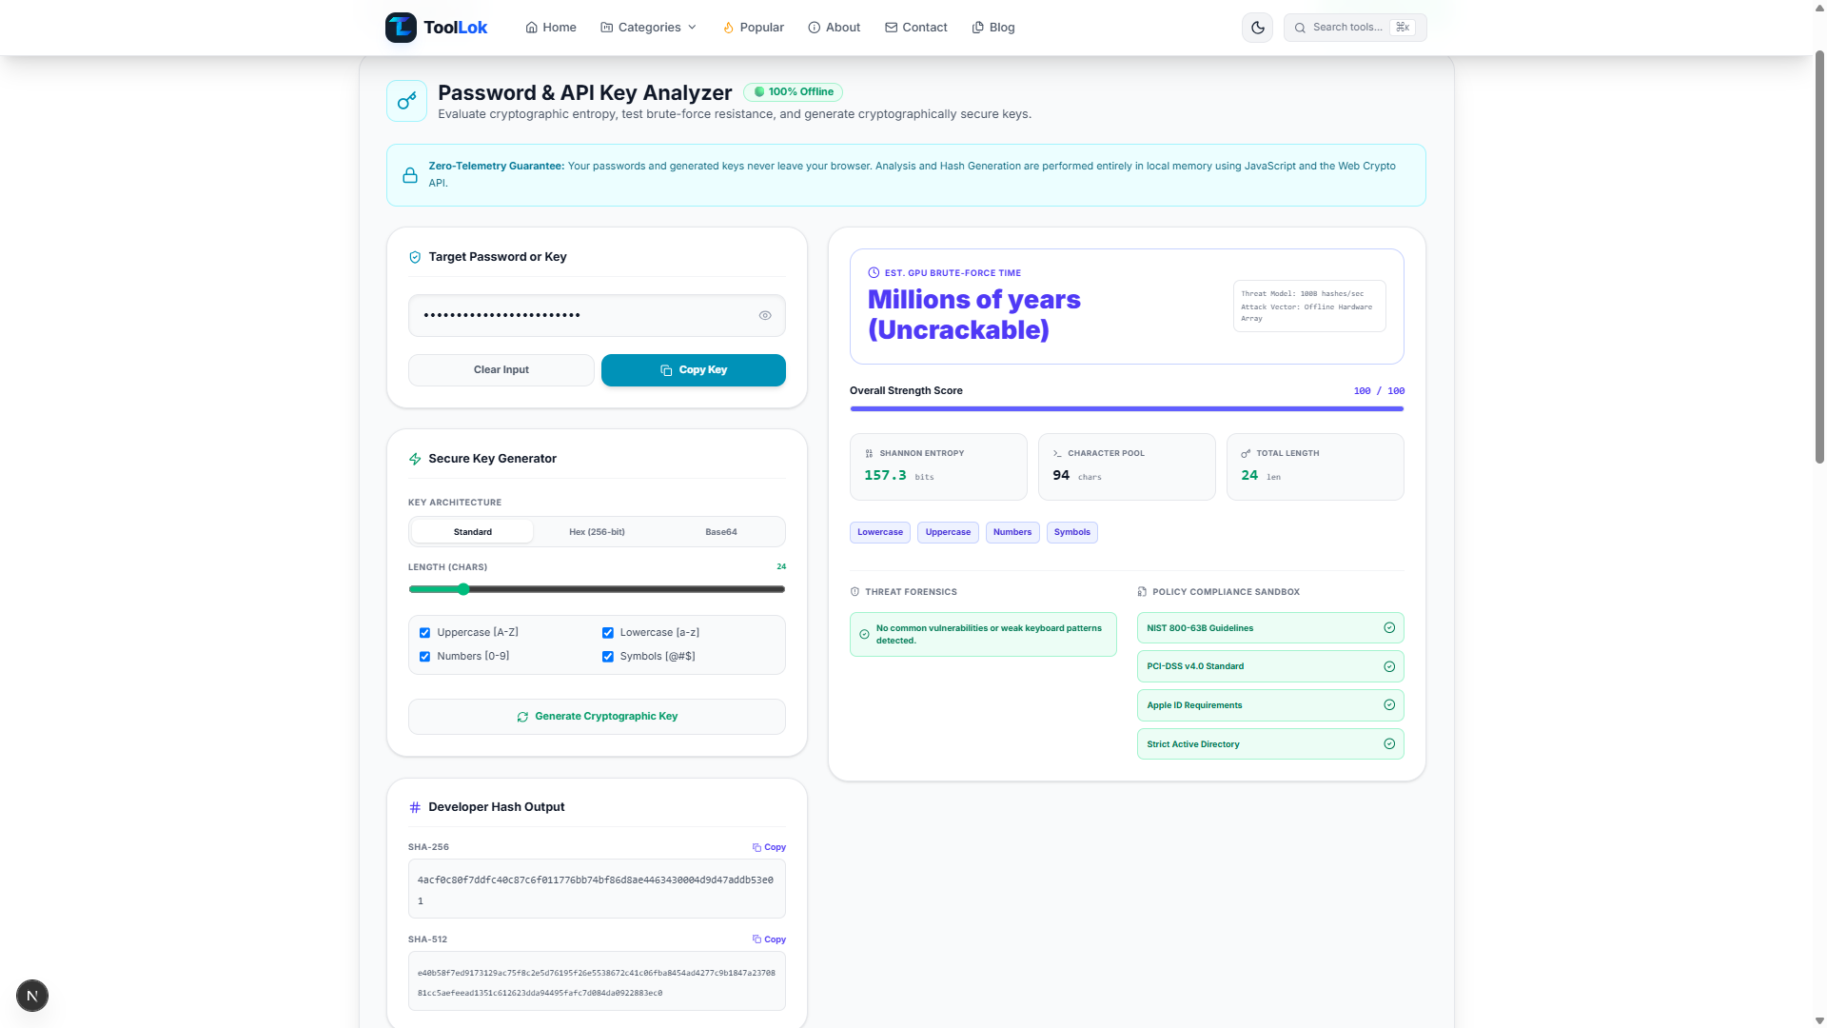The width and height of the screenshot is (1827, 1028).
Task: Click Copy Key button
Action: pos(694,370)
